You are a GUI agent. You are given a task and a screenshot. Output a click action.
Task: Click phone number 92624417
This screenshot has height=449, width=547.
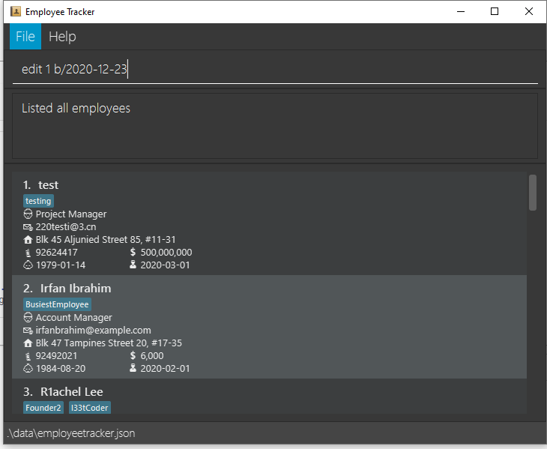point(56,253)
